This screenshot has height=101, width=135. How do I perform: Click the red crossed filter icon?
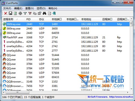(x=30, y=13)
